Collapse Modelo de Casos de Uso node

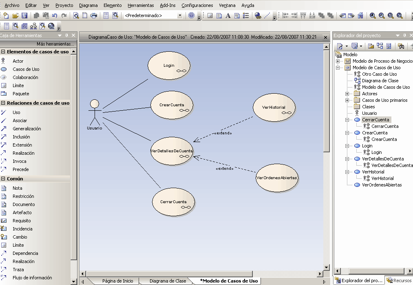(x=338, y=68)
